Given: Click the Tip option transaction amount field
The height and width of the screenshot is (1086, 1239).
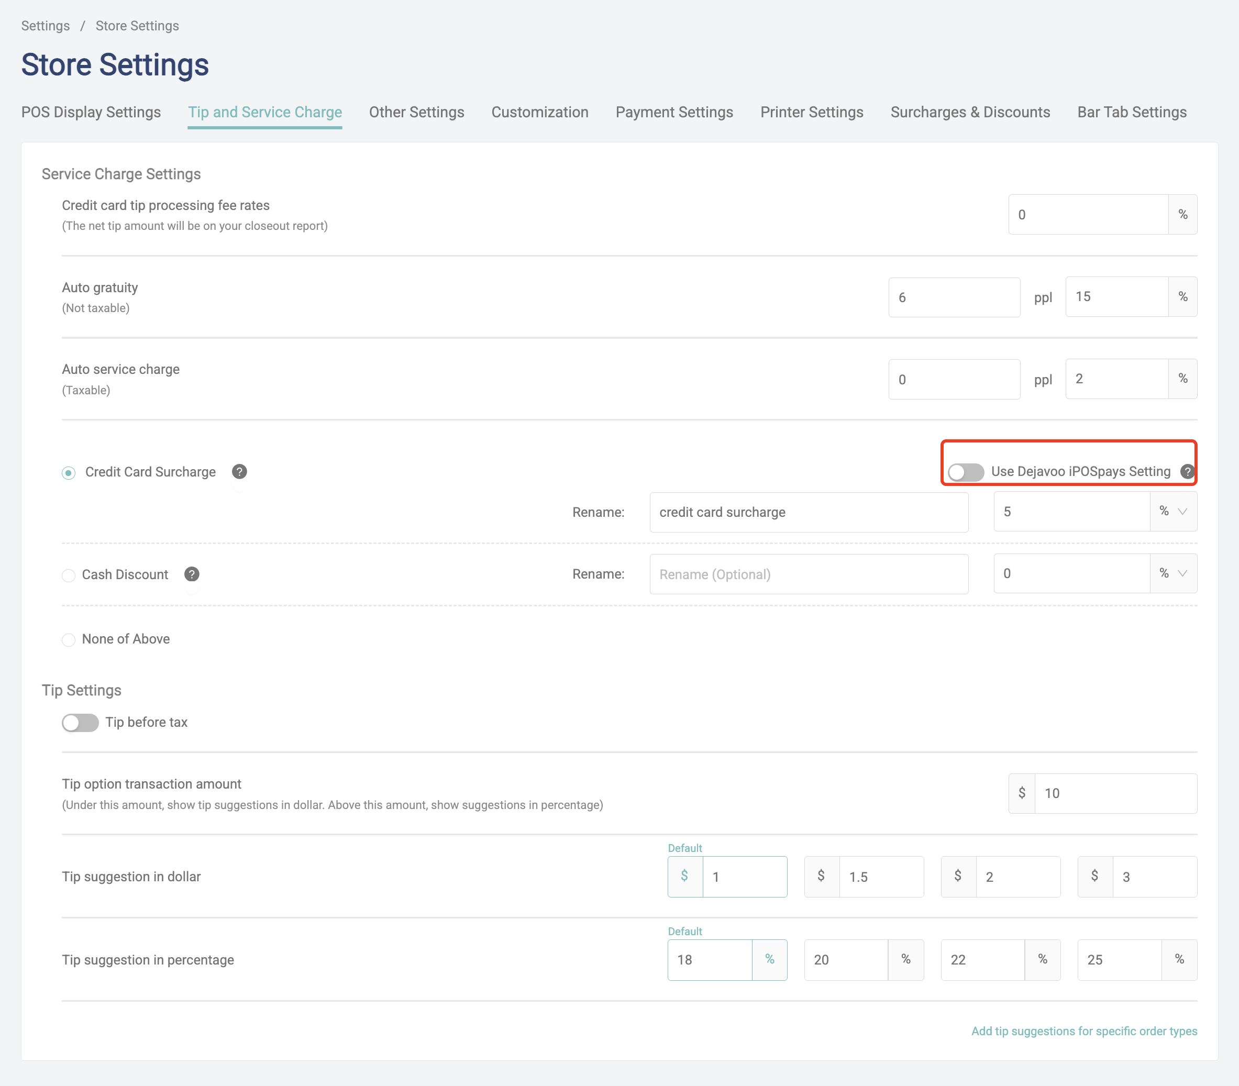Looking at the screenshot, I should tap(1115, 793).
